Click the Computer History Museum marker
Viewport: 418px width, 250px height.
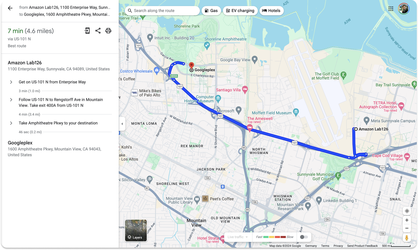tap(218, 99)
